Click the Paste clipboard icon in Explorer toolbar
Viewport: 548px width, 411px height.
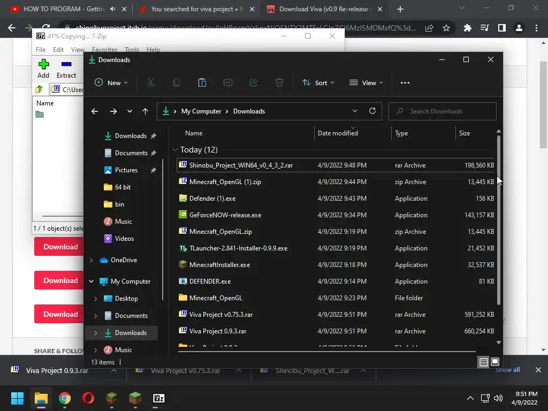click(x=202, y=83)
